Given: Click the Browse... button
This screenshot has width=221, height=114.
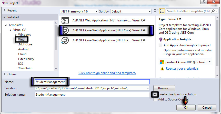Looking at the screenshot, I should click(x=164, y=88).
